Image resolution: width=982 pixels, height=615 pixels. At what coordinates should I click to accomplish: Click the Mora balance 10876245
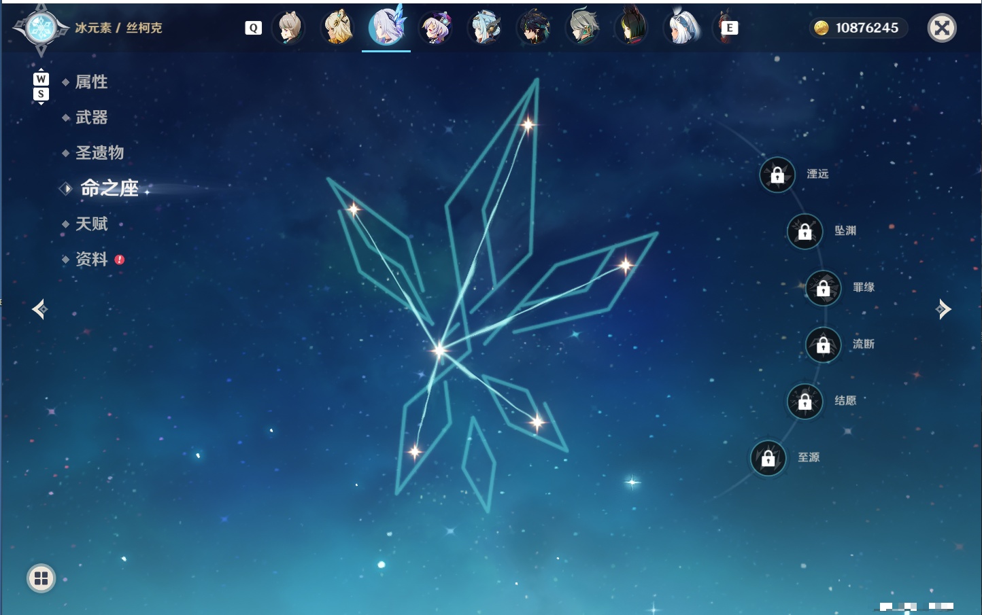click(867, 28)
